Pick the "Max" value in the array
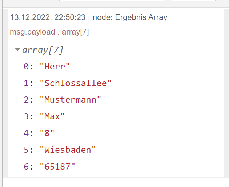This screenshot has height=187, width=229. [52, 116]
